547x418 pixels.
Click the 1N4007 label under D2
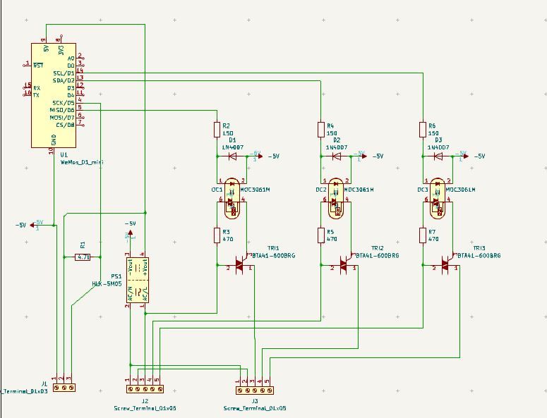[337, 148]
